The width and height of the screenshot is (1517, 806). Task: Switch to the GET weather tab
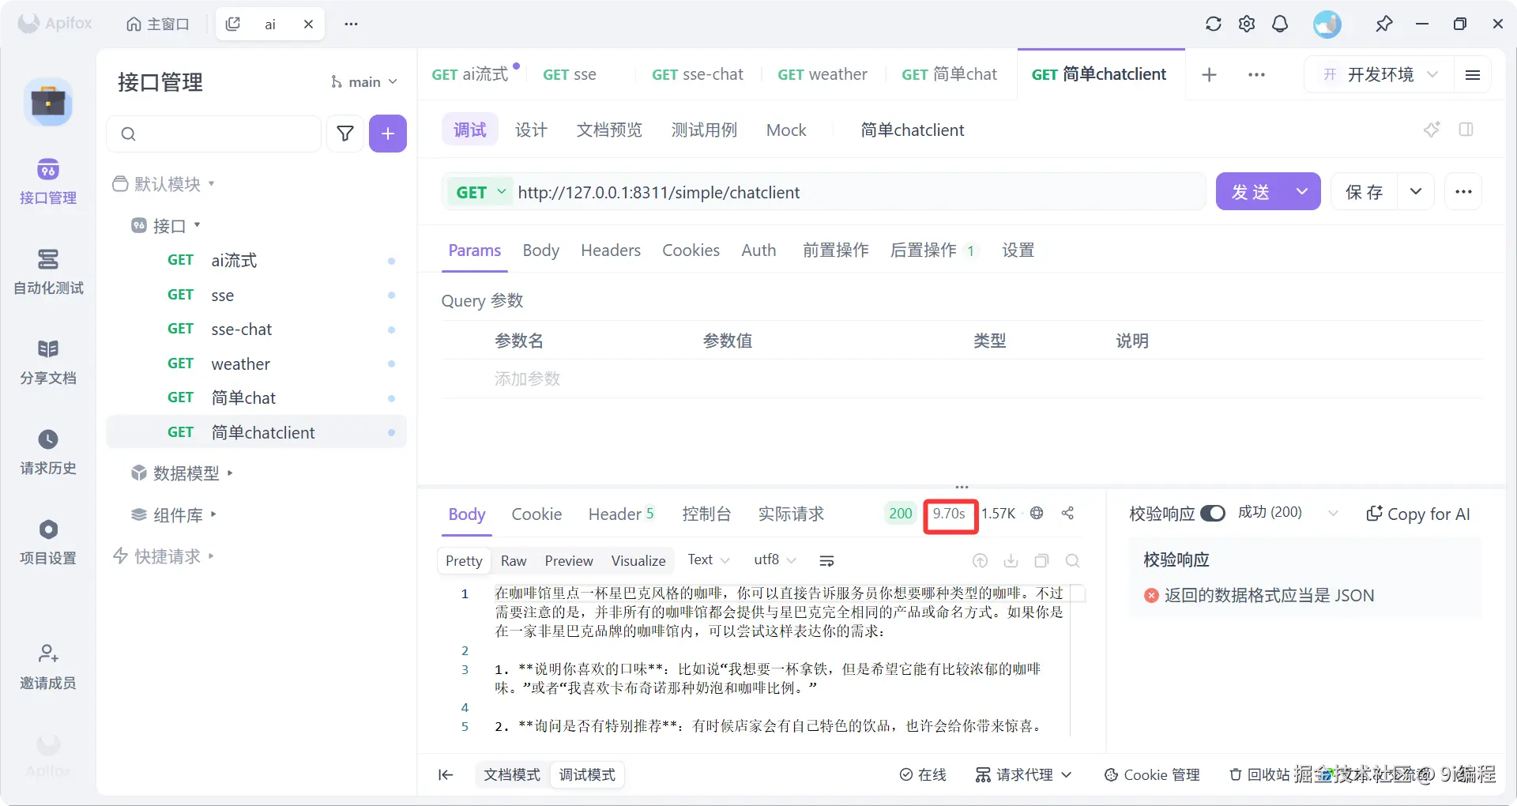(x=822, y=74)
